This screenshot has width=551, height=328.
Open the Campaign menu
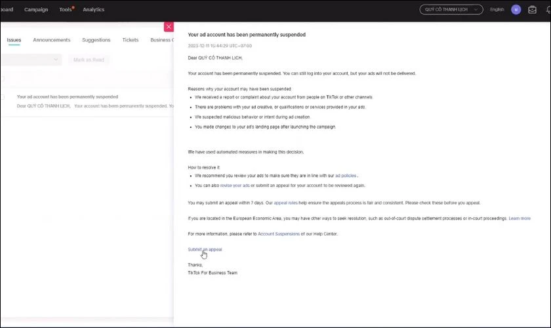36,9
